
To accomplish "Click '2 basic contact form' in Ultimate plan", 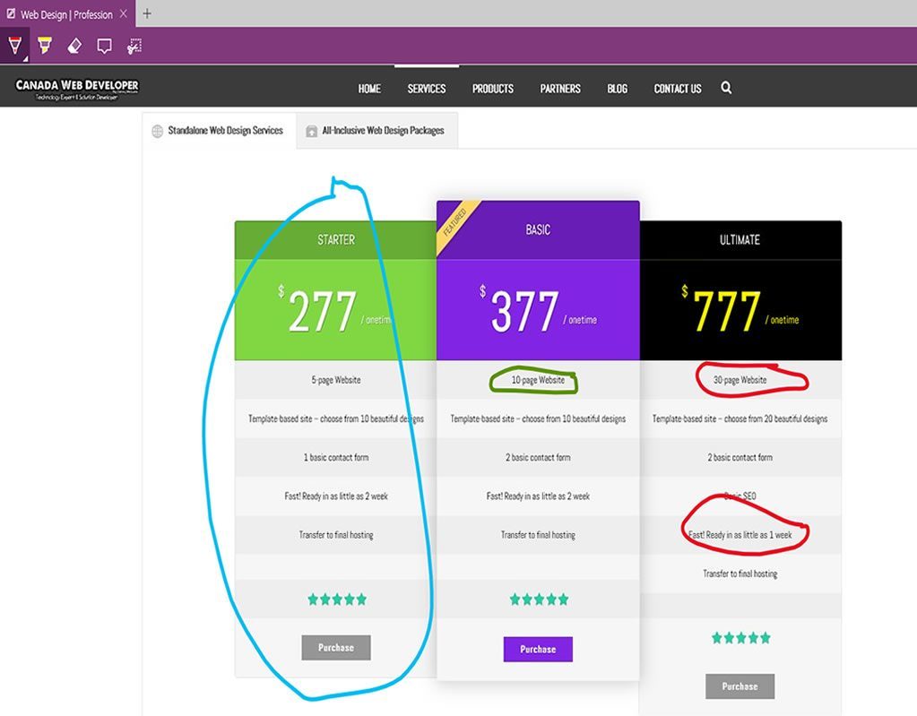I will coord(740,458).
